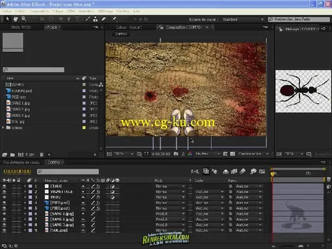Open blending mode dropdown for SANG 1.jpg
Viewport: 332px width, 249px height.
click(x=170, y=214)
